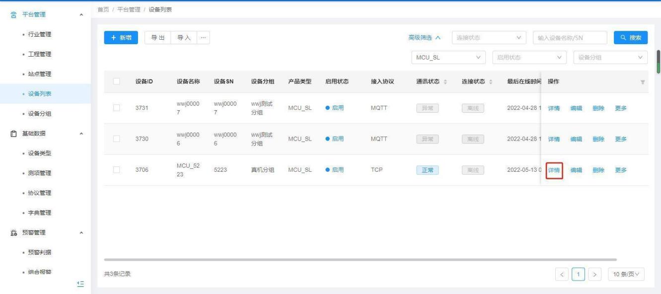The image size is (661, 294).
Task: Click the sort arrows beside 连接状态 column
Action: 491,82
